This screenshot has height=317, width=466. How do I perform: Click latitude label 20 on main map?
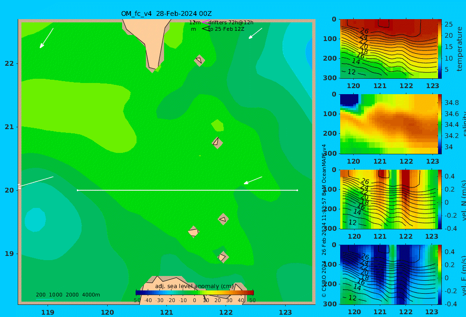click(x=9, y=190)
